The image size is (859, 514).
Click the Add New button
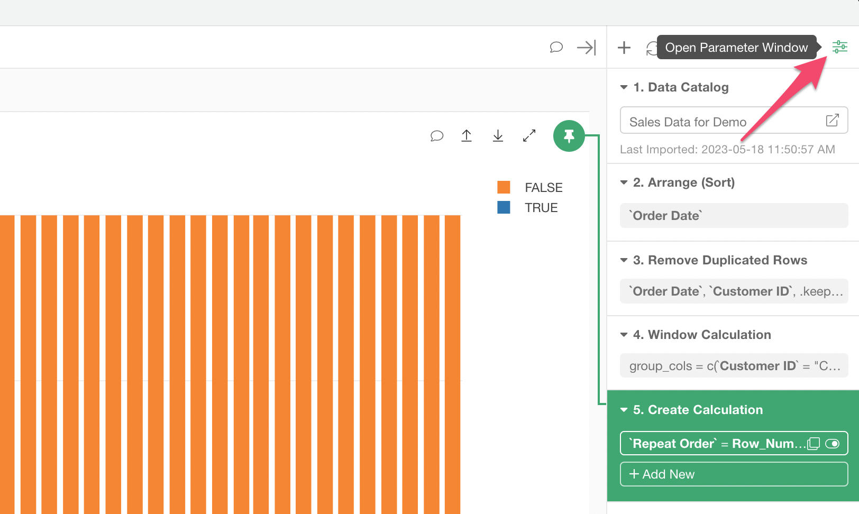pyautogui.click(x=734, y=474)
